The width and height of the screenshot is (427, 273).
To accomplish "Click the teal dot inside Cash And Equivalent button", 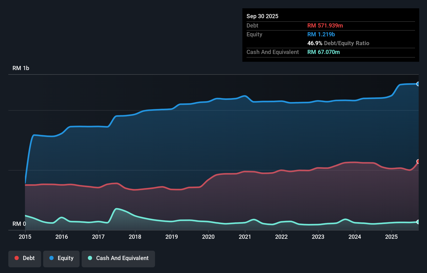I will coord(89,258).
